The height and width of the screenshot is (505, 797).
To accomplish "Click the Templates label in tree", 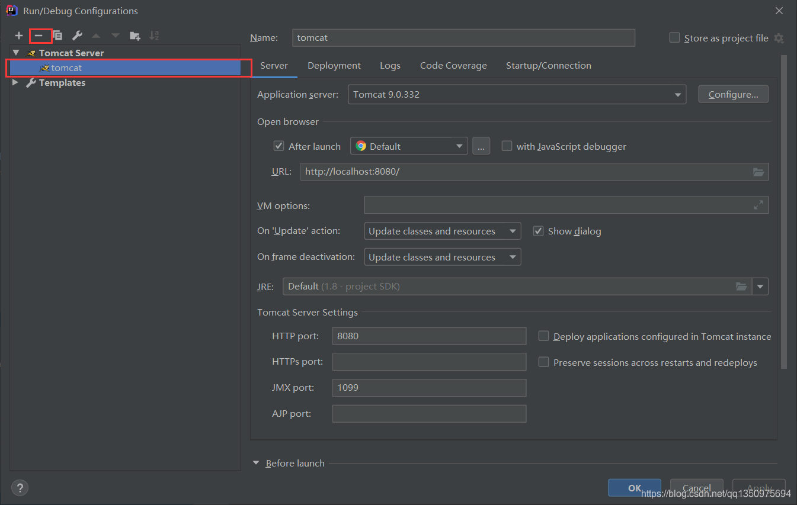I will point(62,83).
